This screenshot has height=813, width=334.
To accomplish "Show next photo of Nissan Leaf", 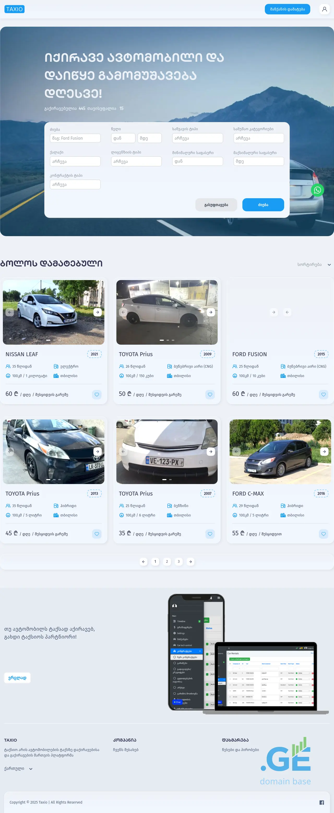I will click(98, 312).
